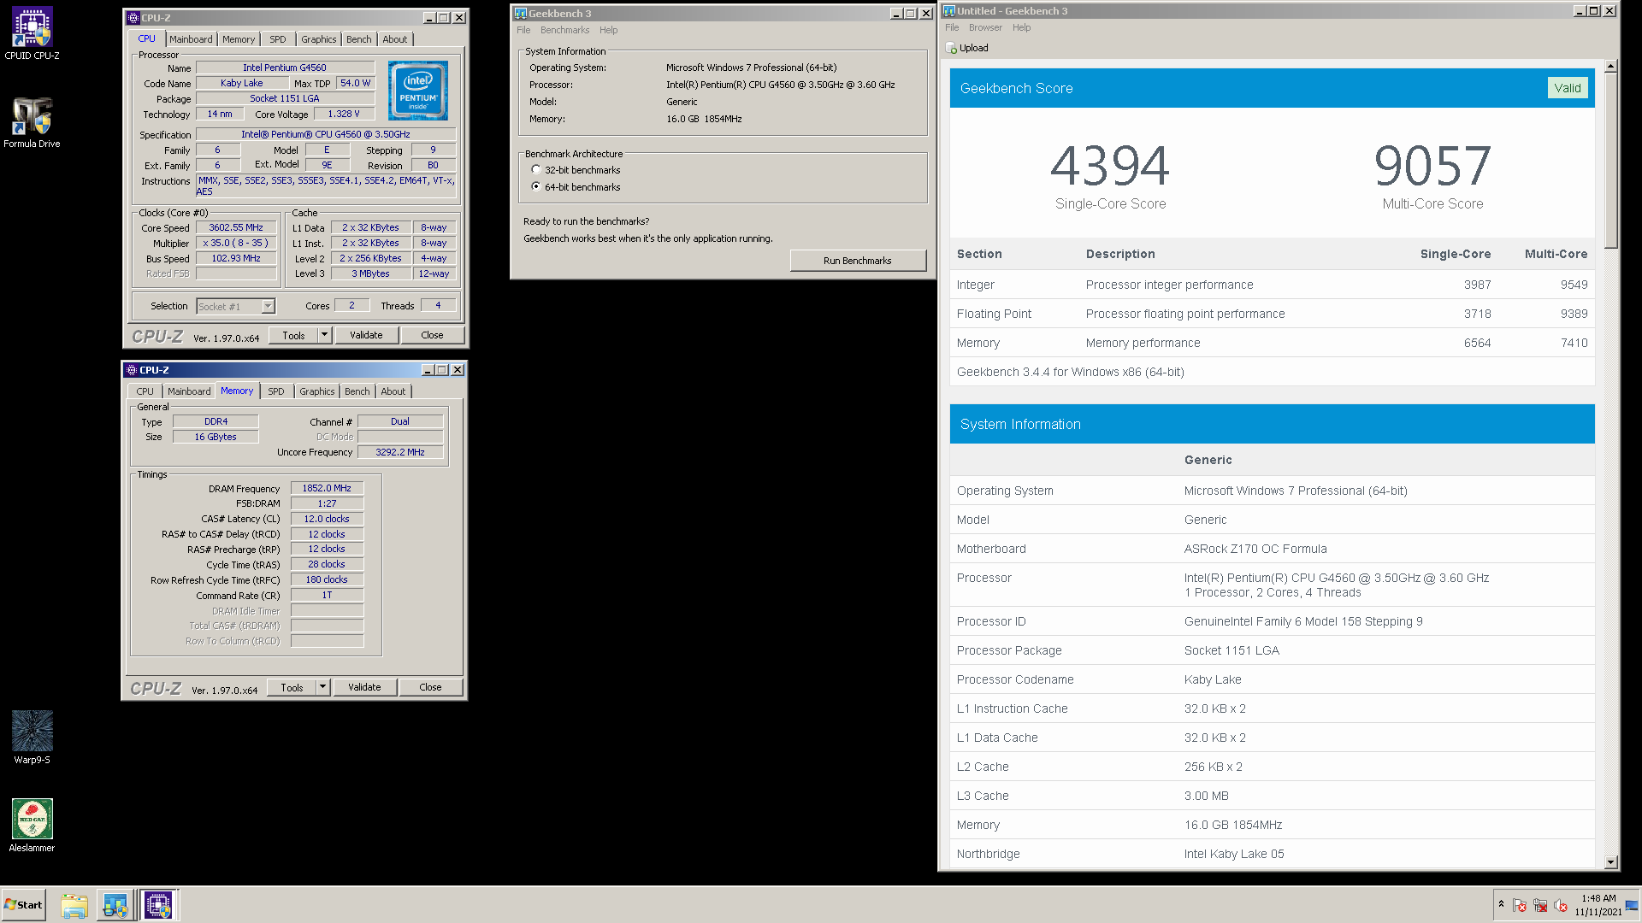Open Mainboard tab in top CPU-Z window
This screenshot has width=1642, height=923.
click(191, 39)
